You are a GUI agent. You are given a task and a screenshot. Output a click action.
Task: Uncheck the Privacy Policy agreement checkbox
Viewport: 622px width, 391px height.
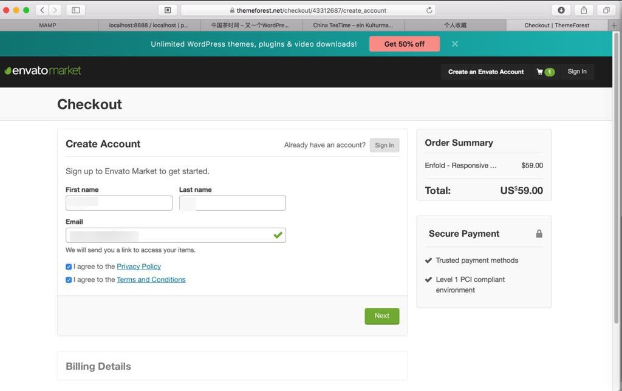click(69, 267)
